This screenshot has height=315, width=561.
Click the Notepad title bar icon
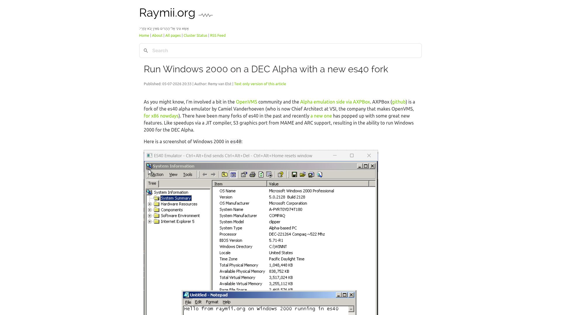(x=186, y=295)
